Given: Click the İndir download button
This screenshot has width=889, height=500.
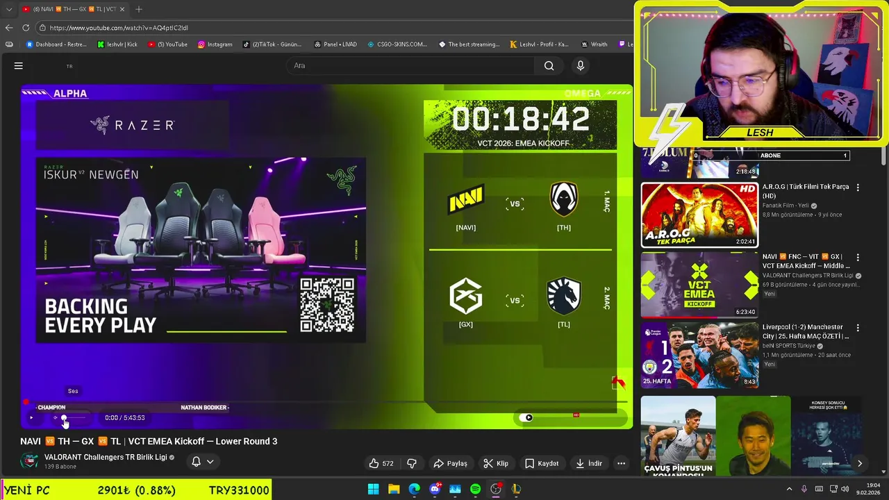Looking at the screenshot, I should [589, 463].
